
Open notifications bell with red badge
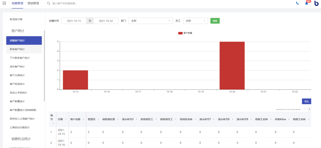[307, 3]
